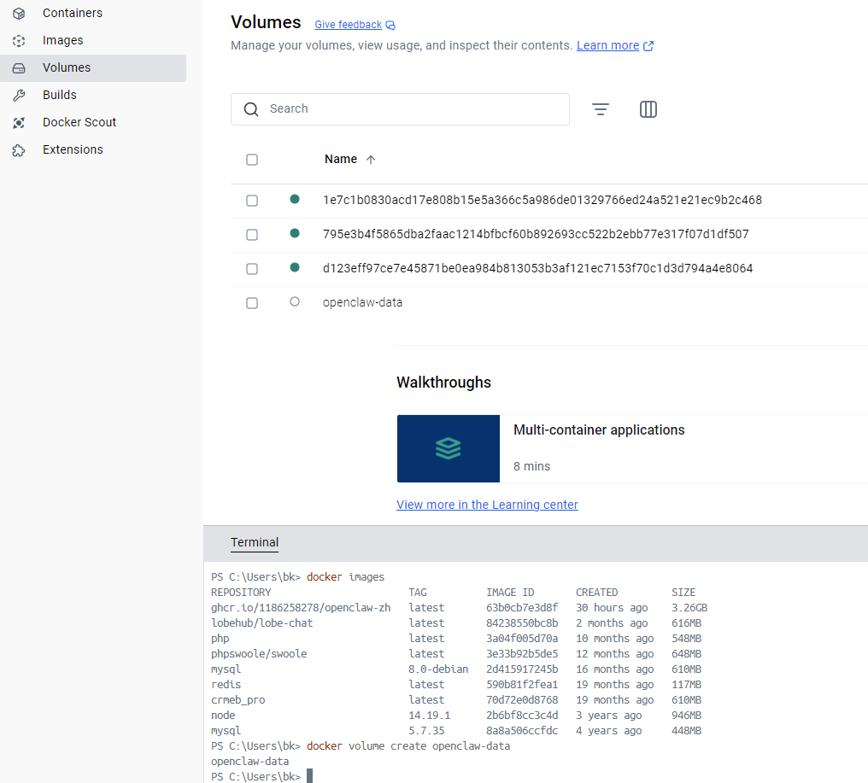Image resolution: width=868 pixels, height=783 pixels.
Task: Select Volumes in the sidebar
Action: coord(93,68)
